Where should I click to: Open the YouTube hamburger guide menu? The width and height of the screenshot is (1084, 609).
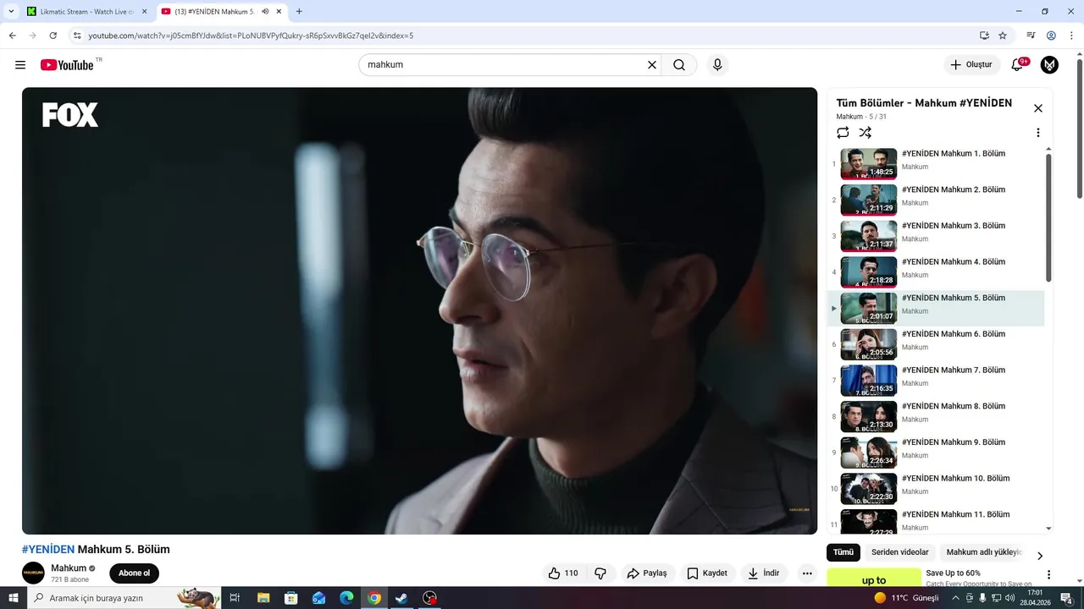pos(20,65)
